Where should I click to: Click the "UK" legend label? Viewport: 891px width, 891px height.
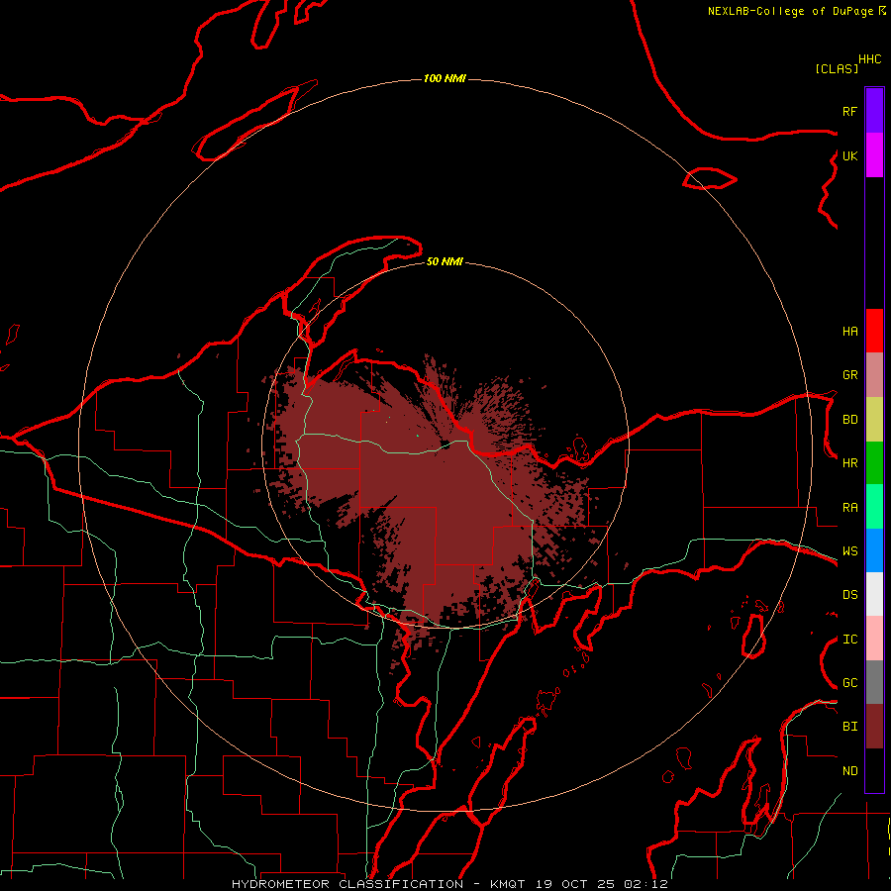[849, 155]
